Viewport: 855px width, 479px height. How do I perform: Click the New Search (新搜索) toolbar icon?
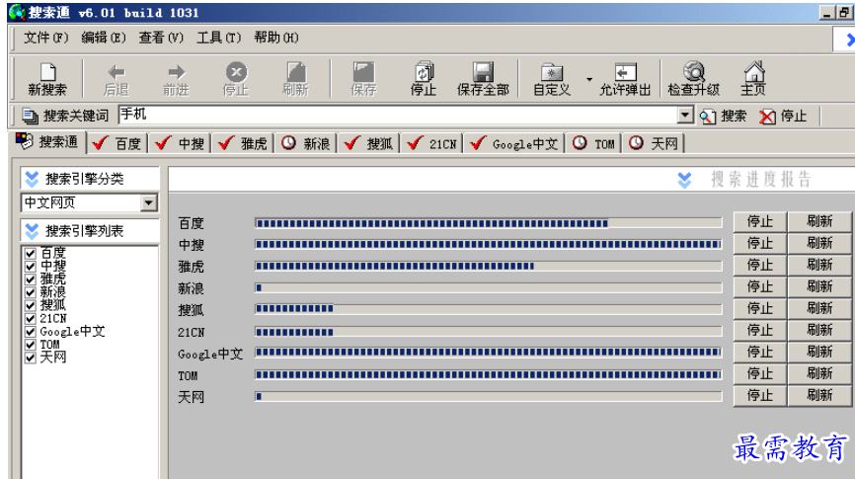click(x=47, y=71)
